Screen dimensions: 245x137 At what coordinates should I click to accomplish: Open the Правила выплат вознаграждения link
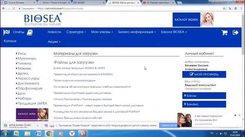74,80
